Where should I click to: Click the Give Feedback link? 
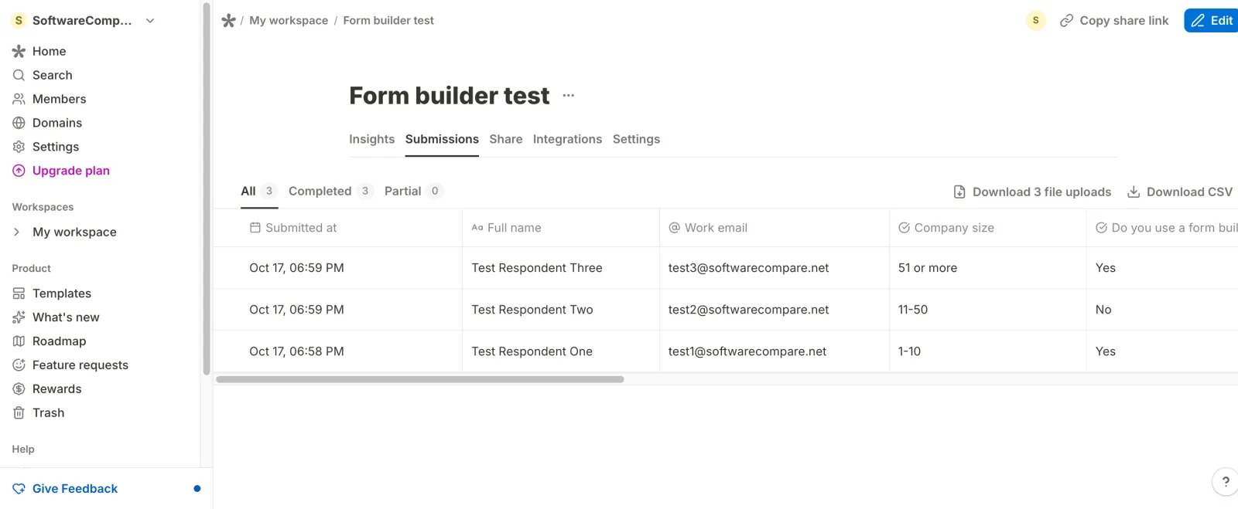click(75, 489)
